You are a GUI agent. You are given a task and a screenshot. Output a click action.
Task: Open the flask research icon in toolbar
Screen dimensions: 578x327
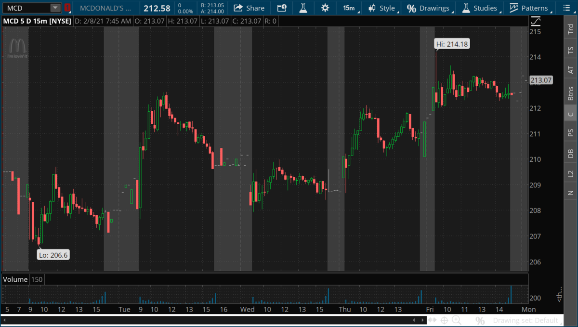tap(303, 8)
